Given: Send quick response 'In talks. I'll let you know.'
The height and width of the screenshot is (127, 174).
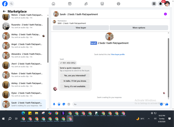Looking at the screenshot, I should (75, 81).
